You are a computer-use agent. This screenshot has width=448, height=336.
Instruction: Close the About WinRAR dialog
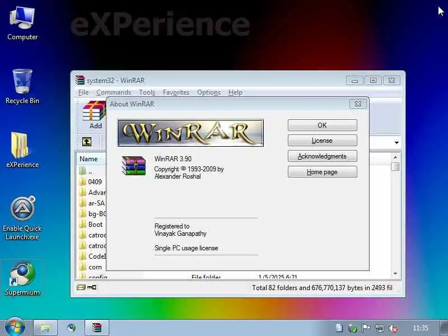point(358,104)
